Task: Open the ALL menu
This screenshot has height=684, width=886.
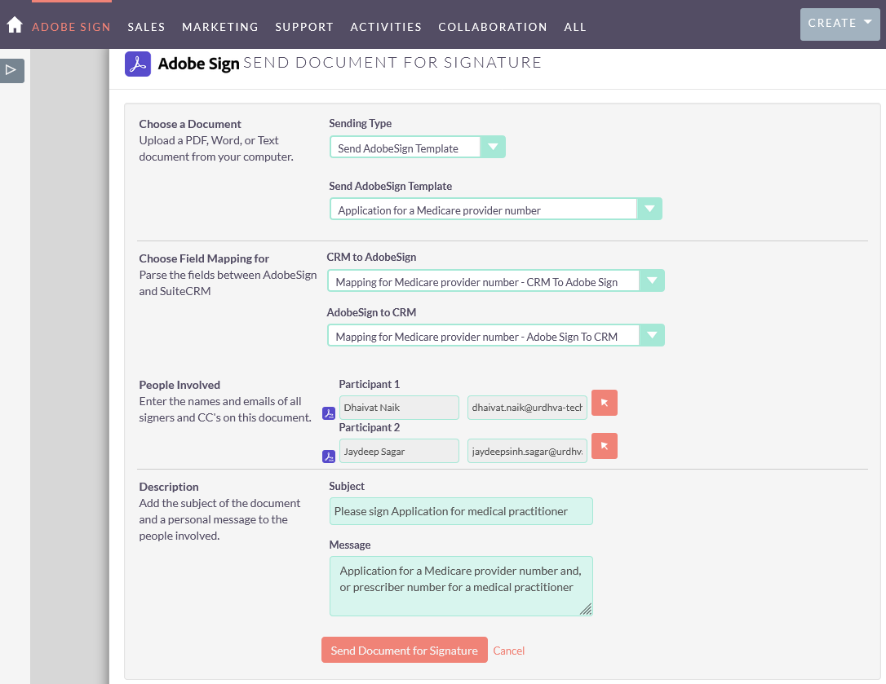Action: pos(575,27)
